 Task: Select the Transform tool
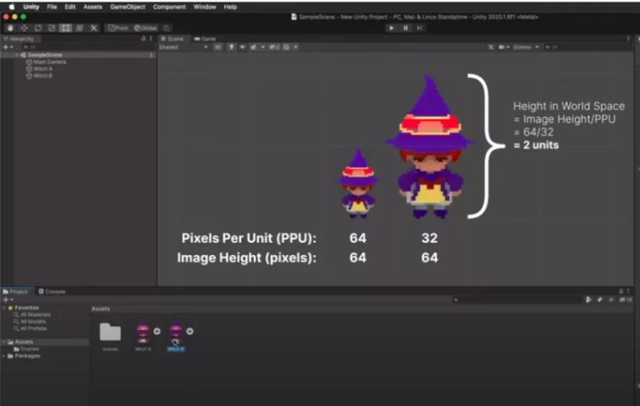[x=80, y=28]
